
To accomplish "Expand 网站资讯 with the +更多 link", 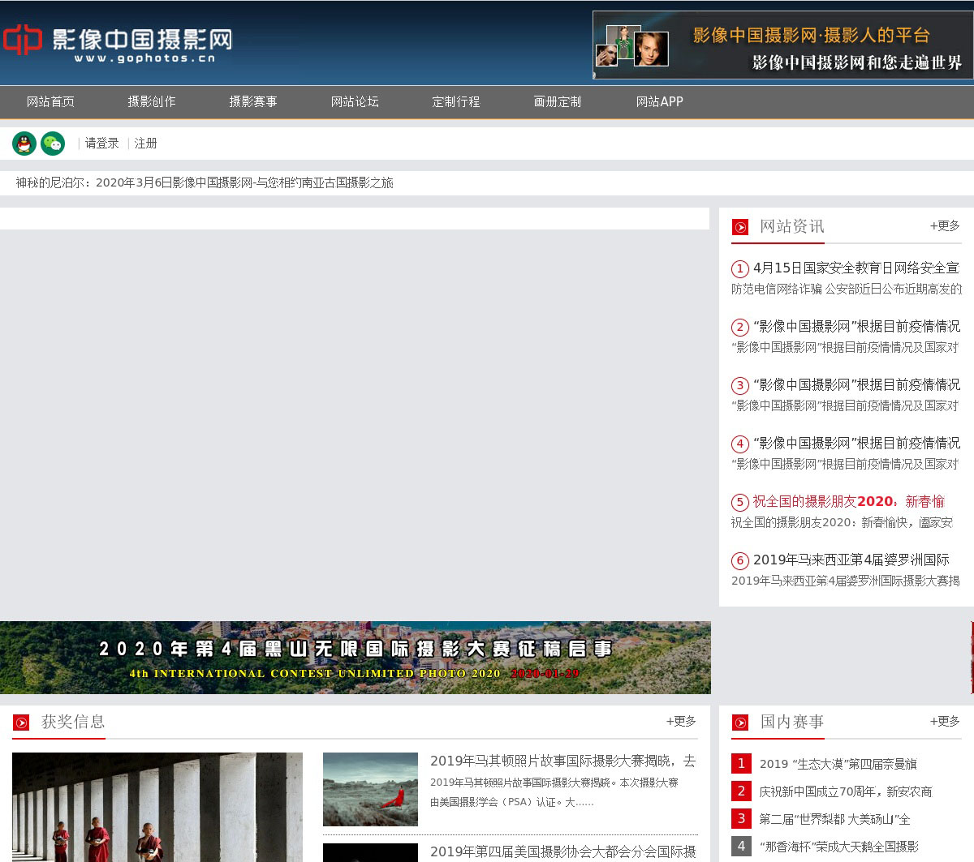I will pos(944,226).
